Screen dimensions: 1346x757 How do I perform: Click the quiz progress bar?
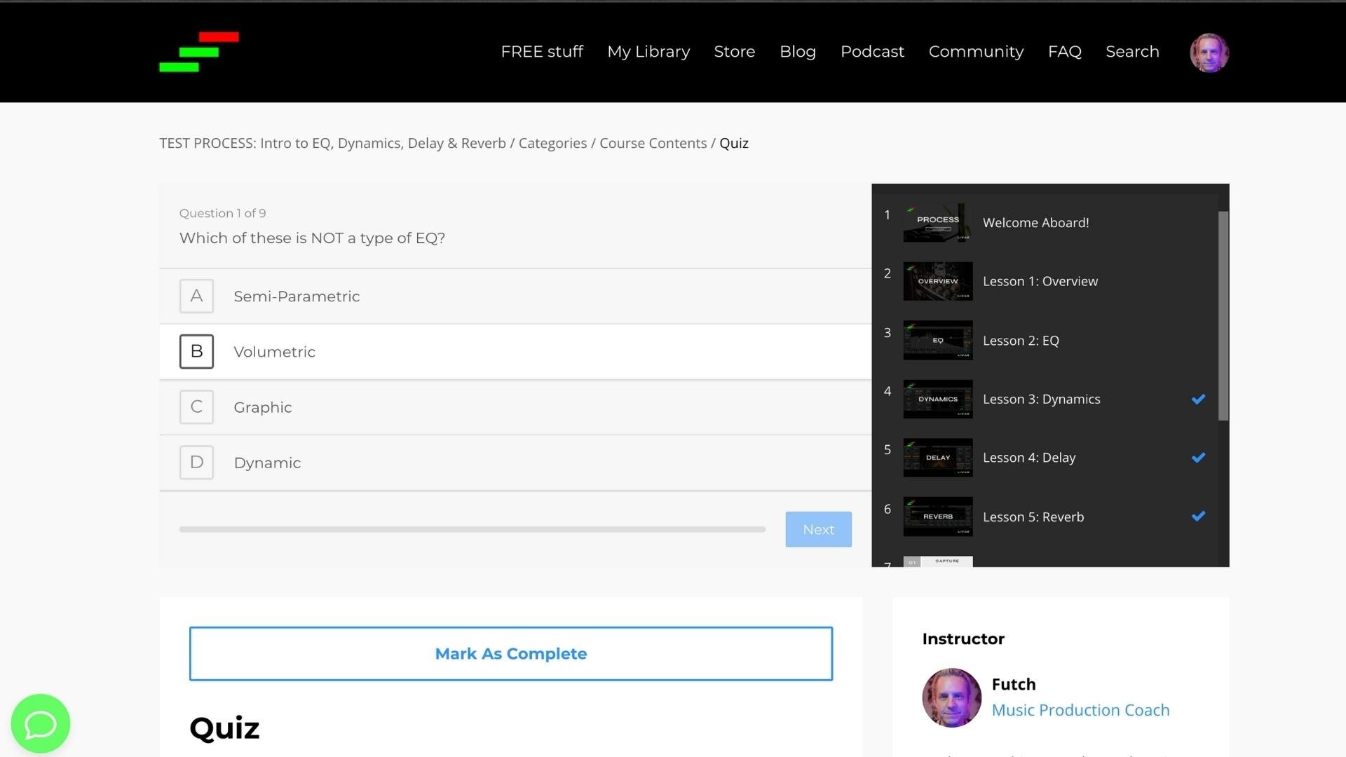coord(472,529)
